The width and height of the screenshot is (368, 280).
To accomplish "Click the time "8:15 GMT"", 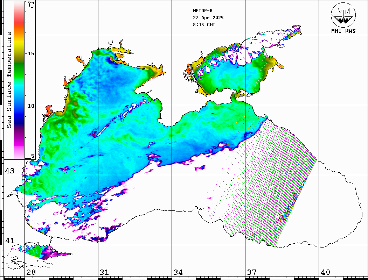I will [204, 25].
